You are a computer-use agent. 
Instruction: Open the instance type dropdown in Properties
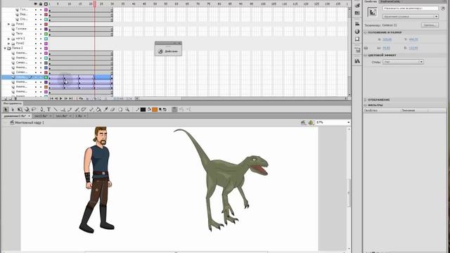click(411, 17)
